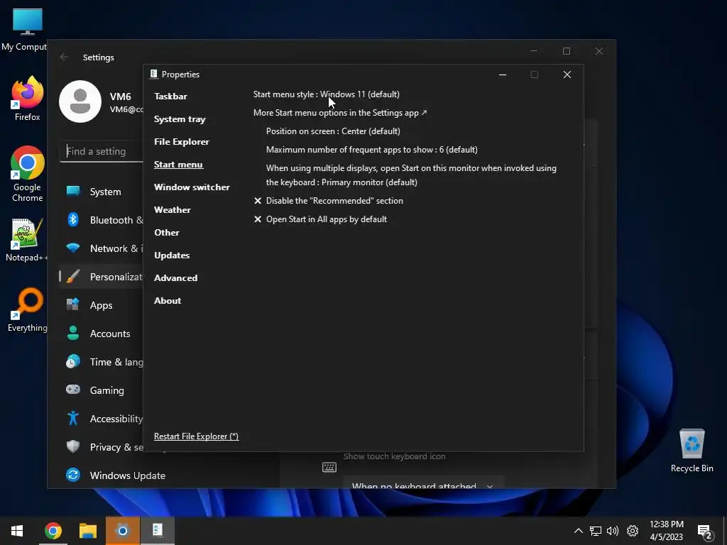Select the Everything desktop shortcut
Viewport: 727px width, 545px height.
click(28, 309)
